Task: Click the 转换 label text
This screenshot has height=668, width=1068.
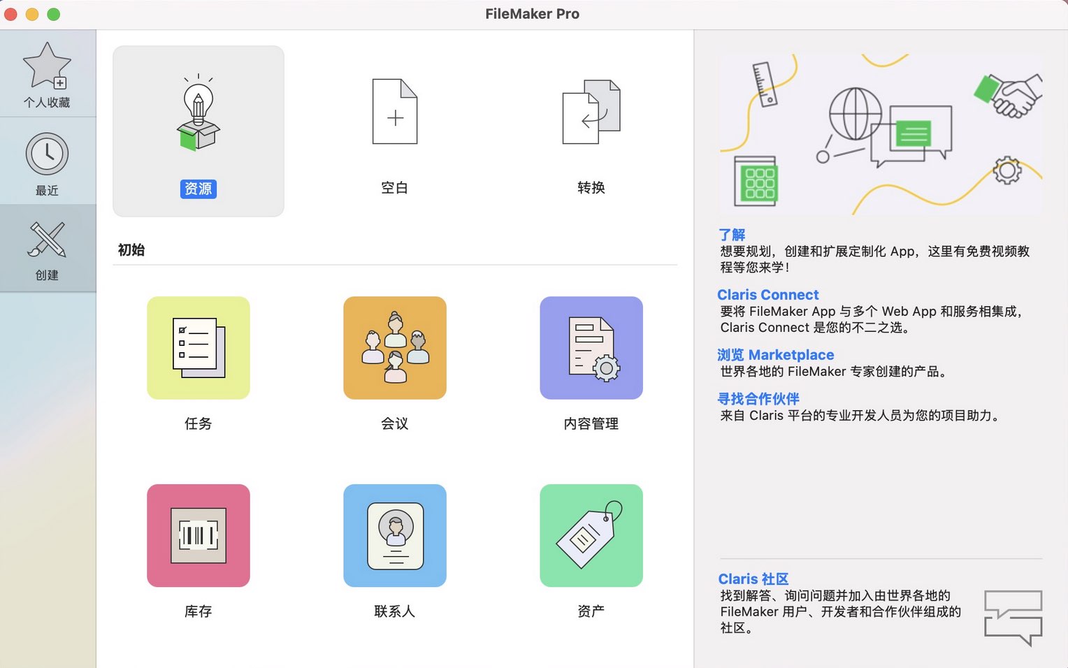Action: (x=591, y=188)
